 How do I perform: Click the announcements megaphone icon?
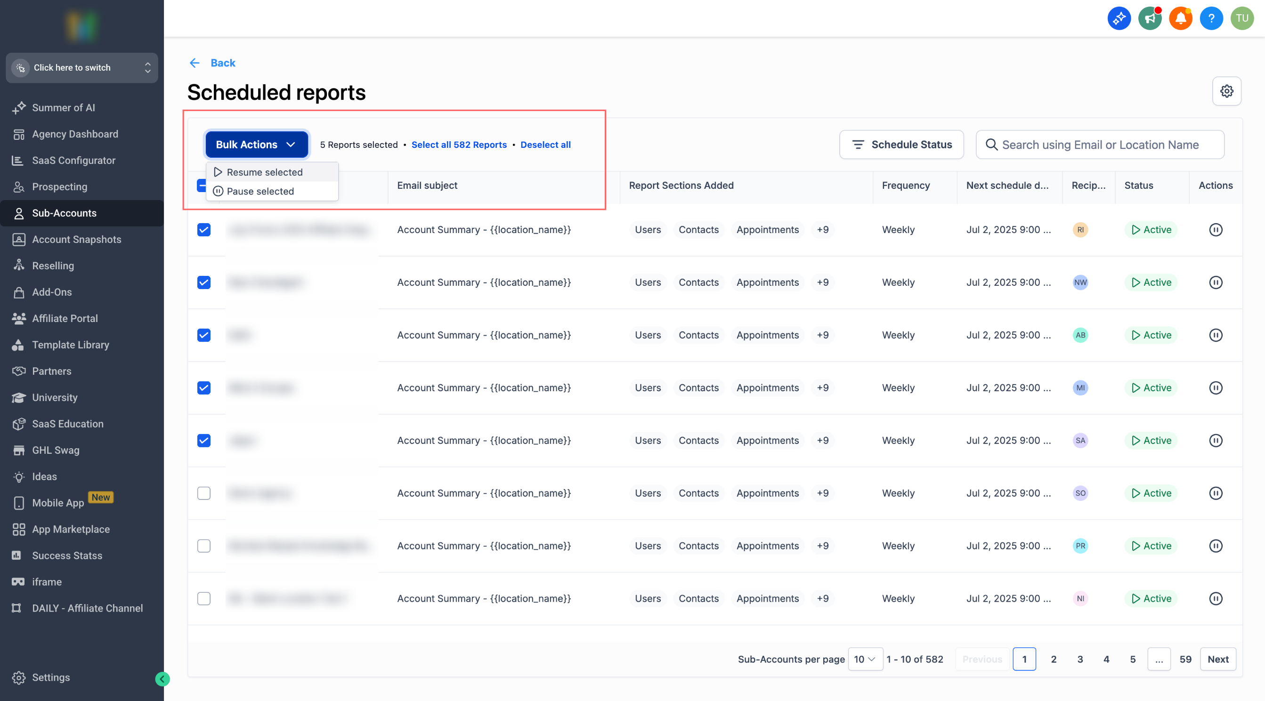1150,19
